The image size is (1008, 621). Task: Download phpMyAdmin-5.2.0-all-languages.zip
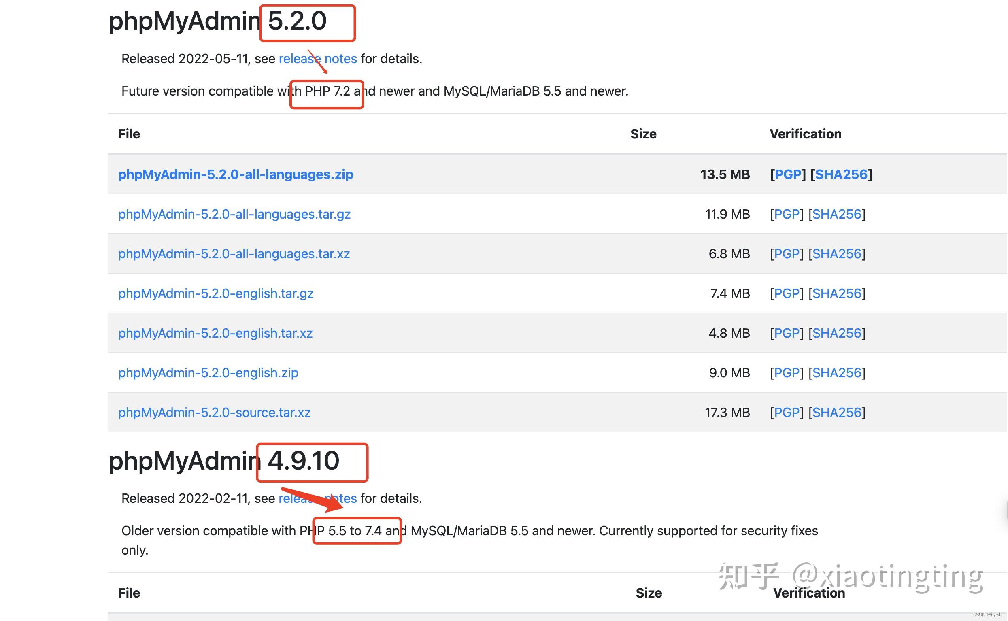point(235,174)
